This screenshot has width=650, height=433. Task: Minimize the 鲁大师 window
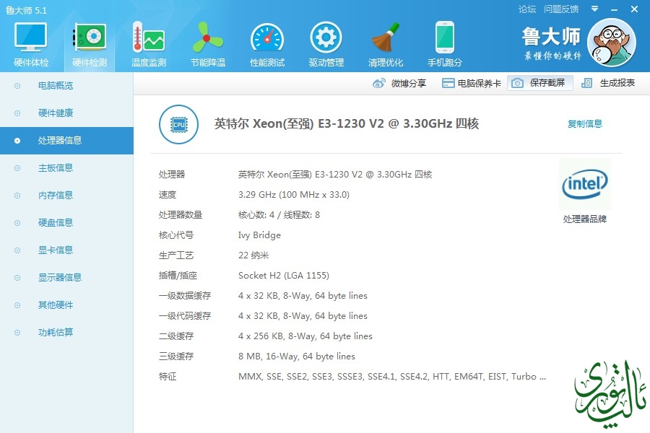pos(615,9)
